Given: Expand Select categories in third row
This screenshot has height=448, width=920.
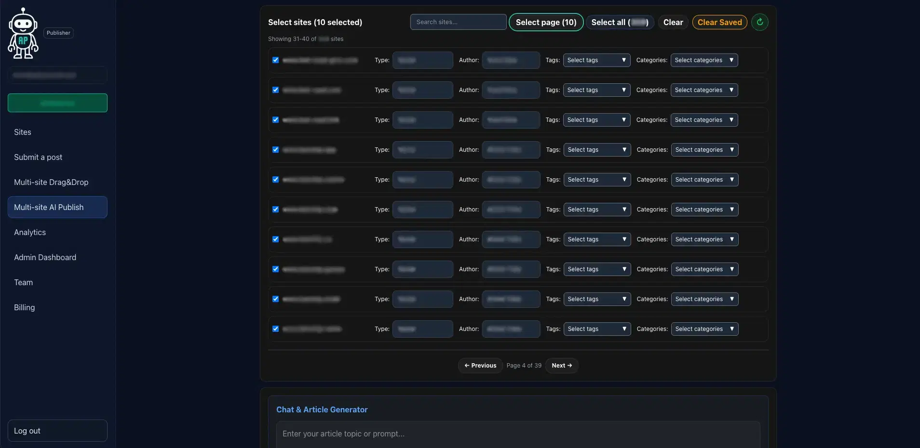Looking at the screenshot, I should point(704,120).
